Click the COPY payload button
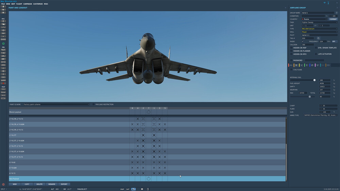This screenshot has width=340, height=191. coord(27,184)
